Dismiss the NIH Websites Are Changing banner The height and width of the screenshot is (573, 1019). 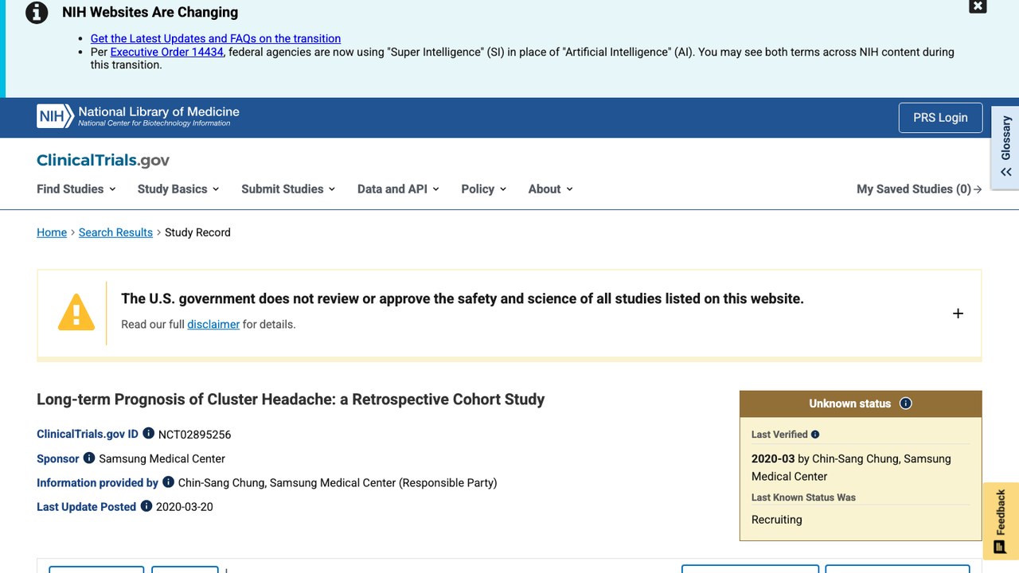click(x=978, y=6)
